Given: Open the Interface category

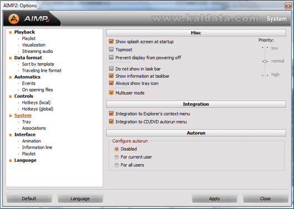Looking at the screenshot, I should (x=25, y=135).
